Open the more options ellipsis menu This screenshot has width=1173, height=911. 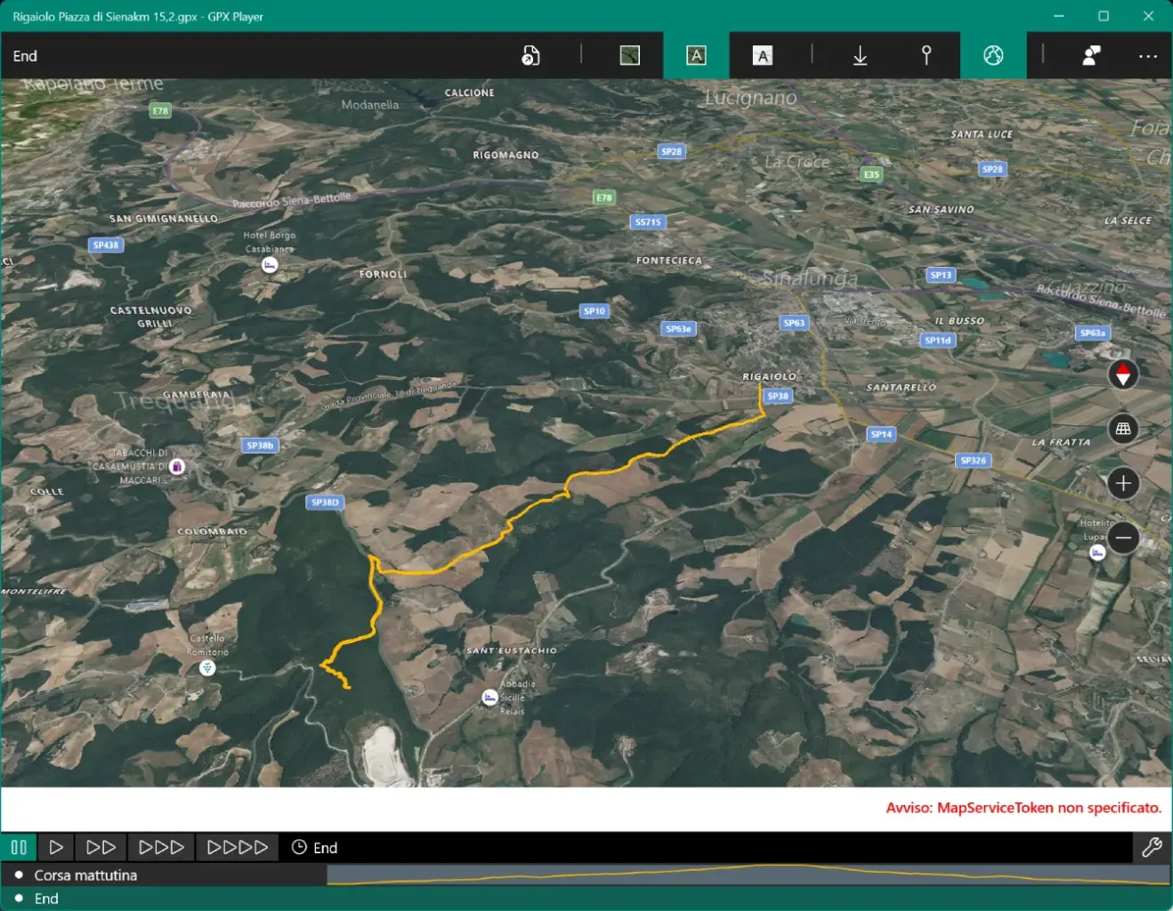coord(1148,56)
